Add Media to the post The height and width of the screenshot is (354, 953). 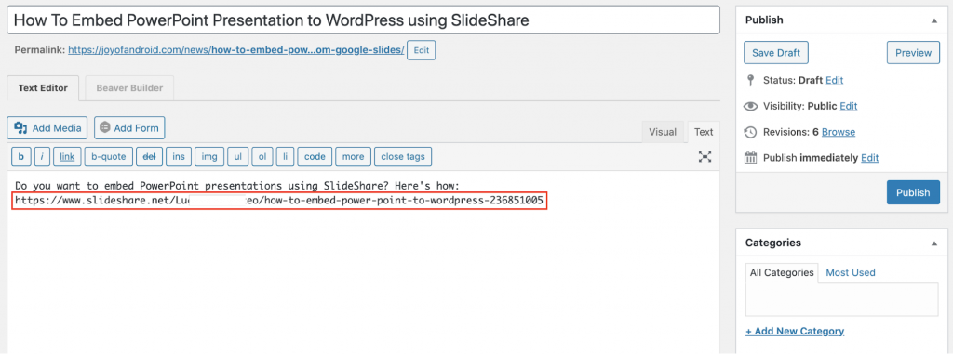[47, 127]
